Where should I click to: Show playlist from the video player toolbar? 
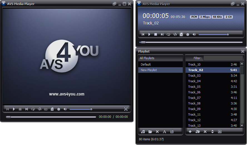(x=52, y=109)
